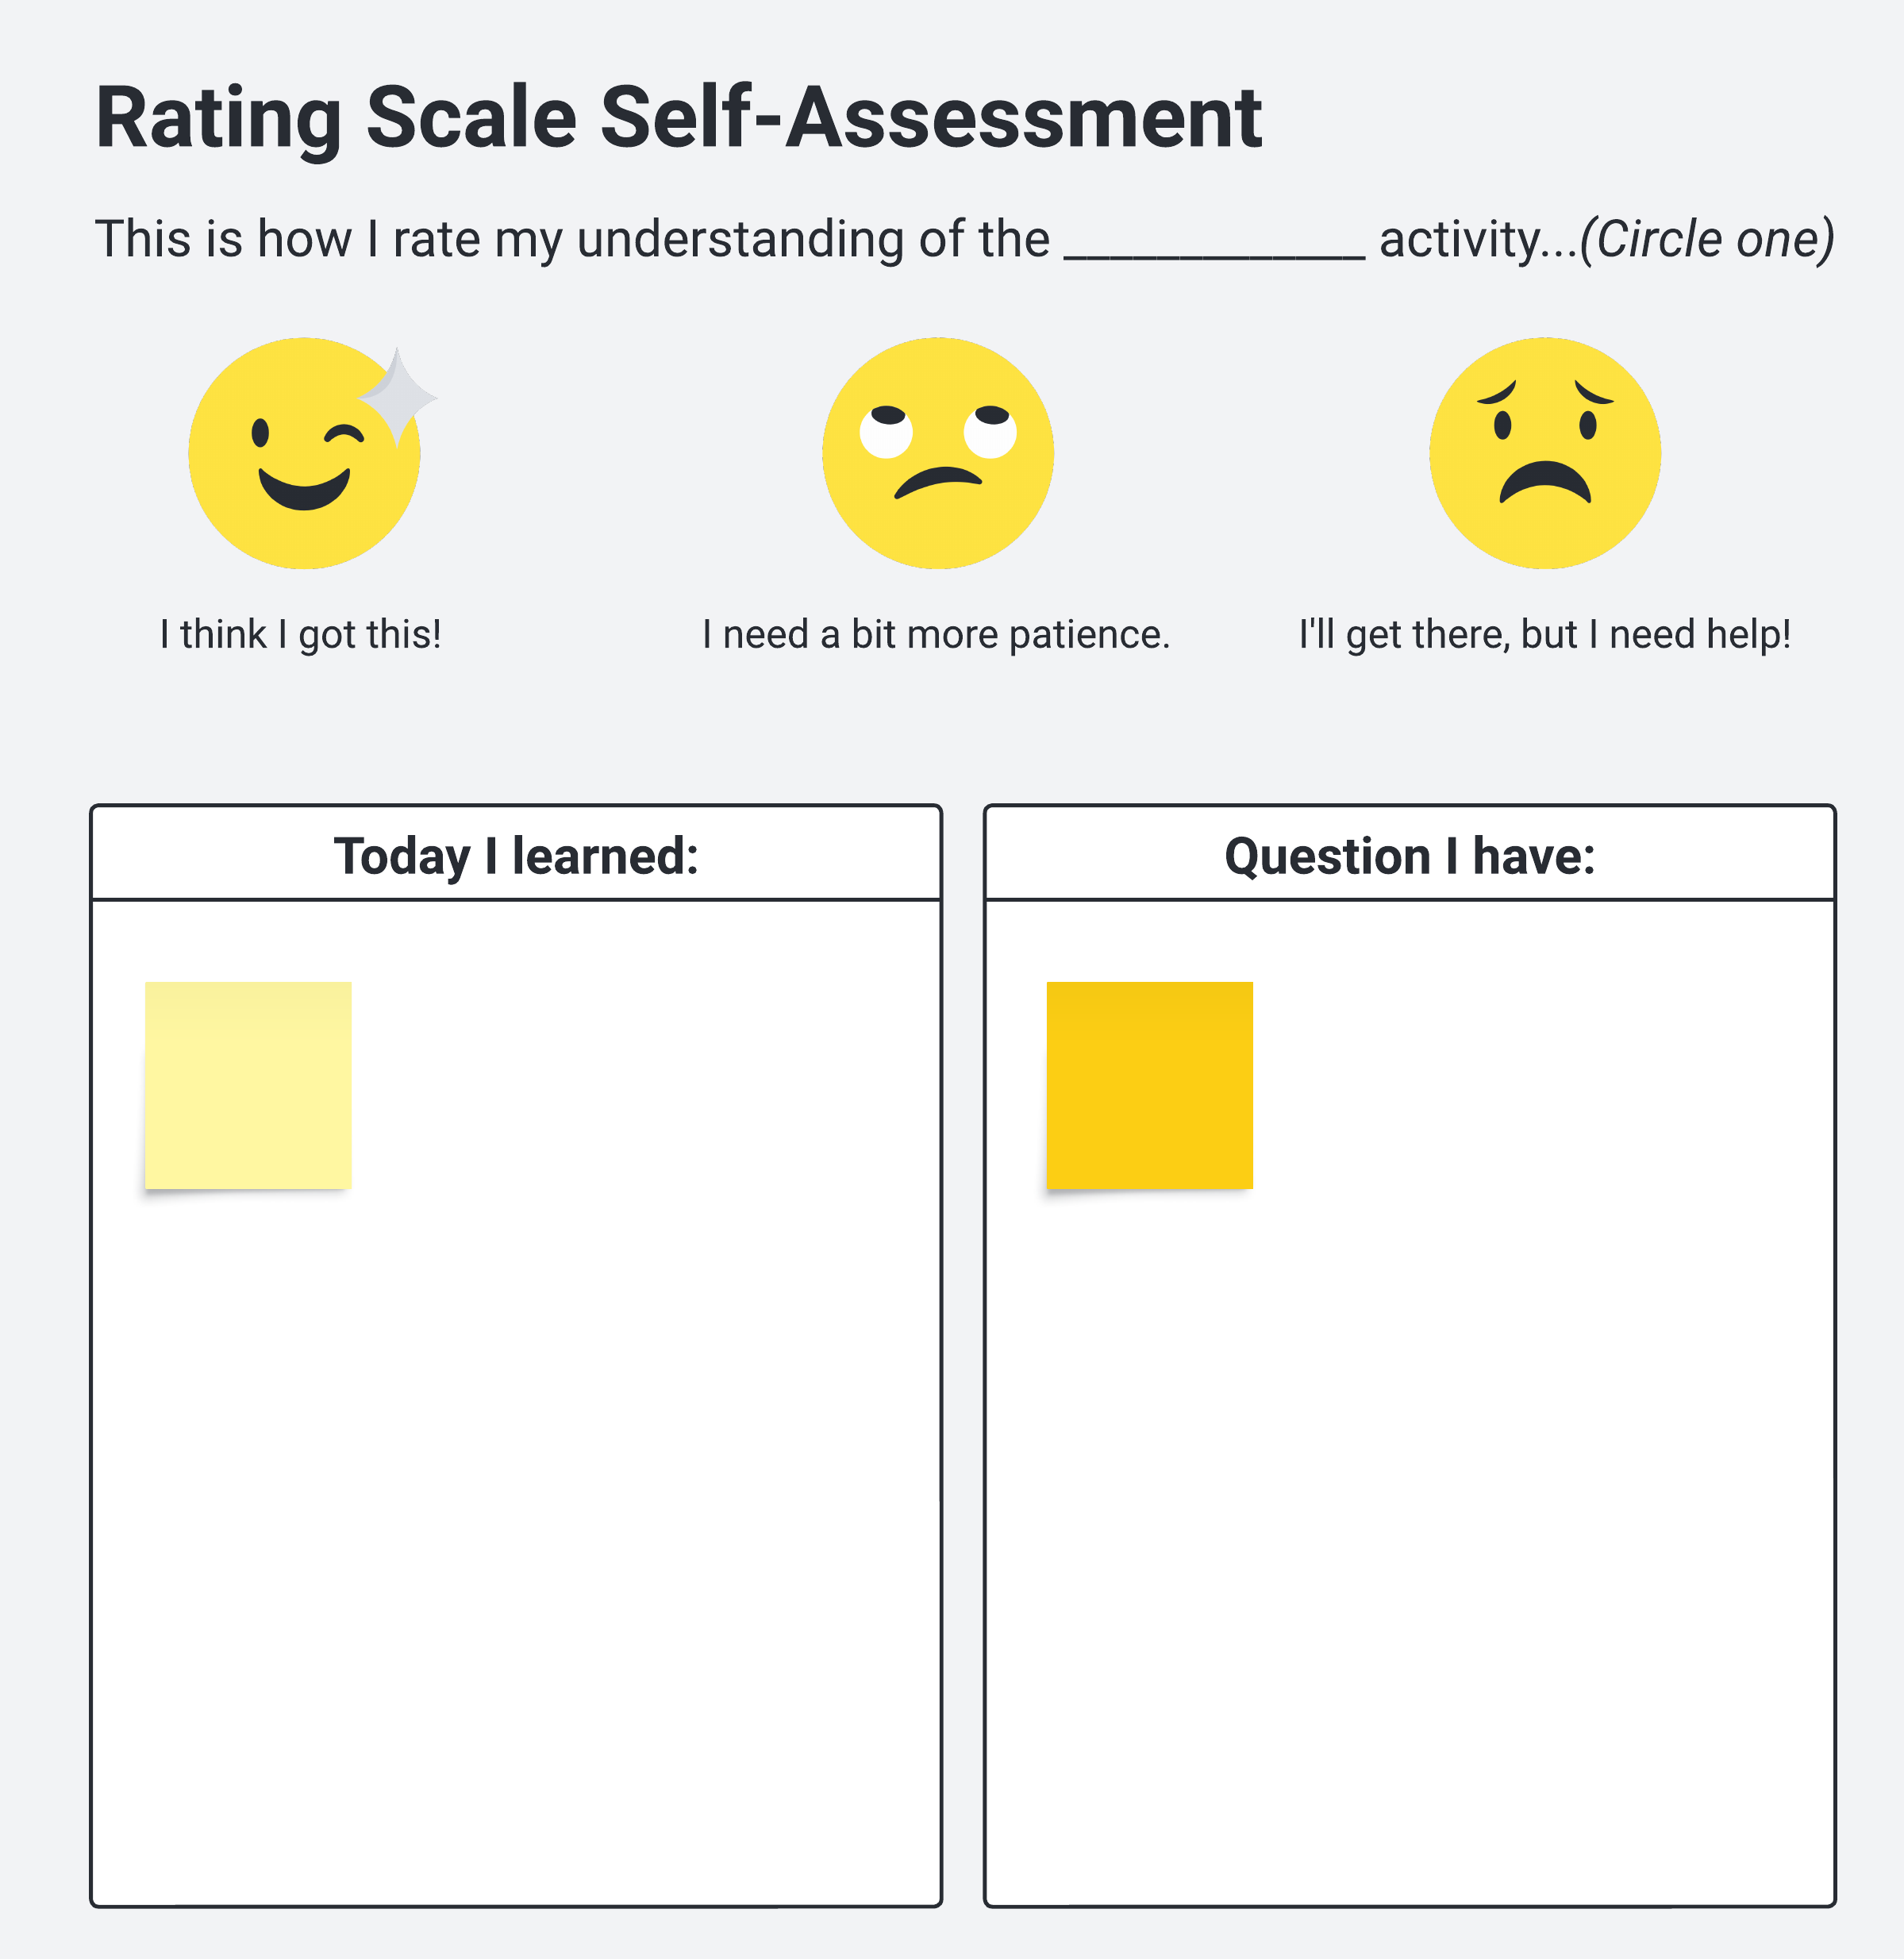Click the smiling mouth of the winking emoji
Image resolution: width=1904 pixels, height=1959 pixels.
click(304, 489)
